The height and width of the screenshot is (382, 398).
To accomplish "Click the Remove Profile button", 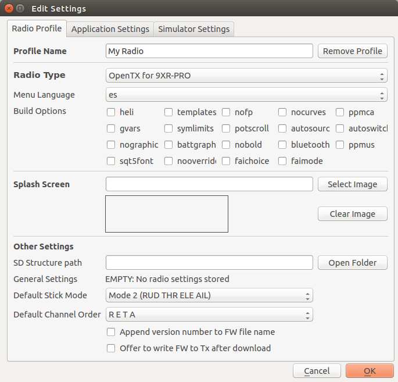I will (x=352, y=51).
